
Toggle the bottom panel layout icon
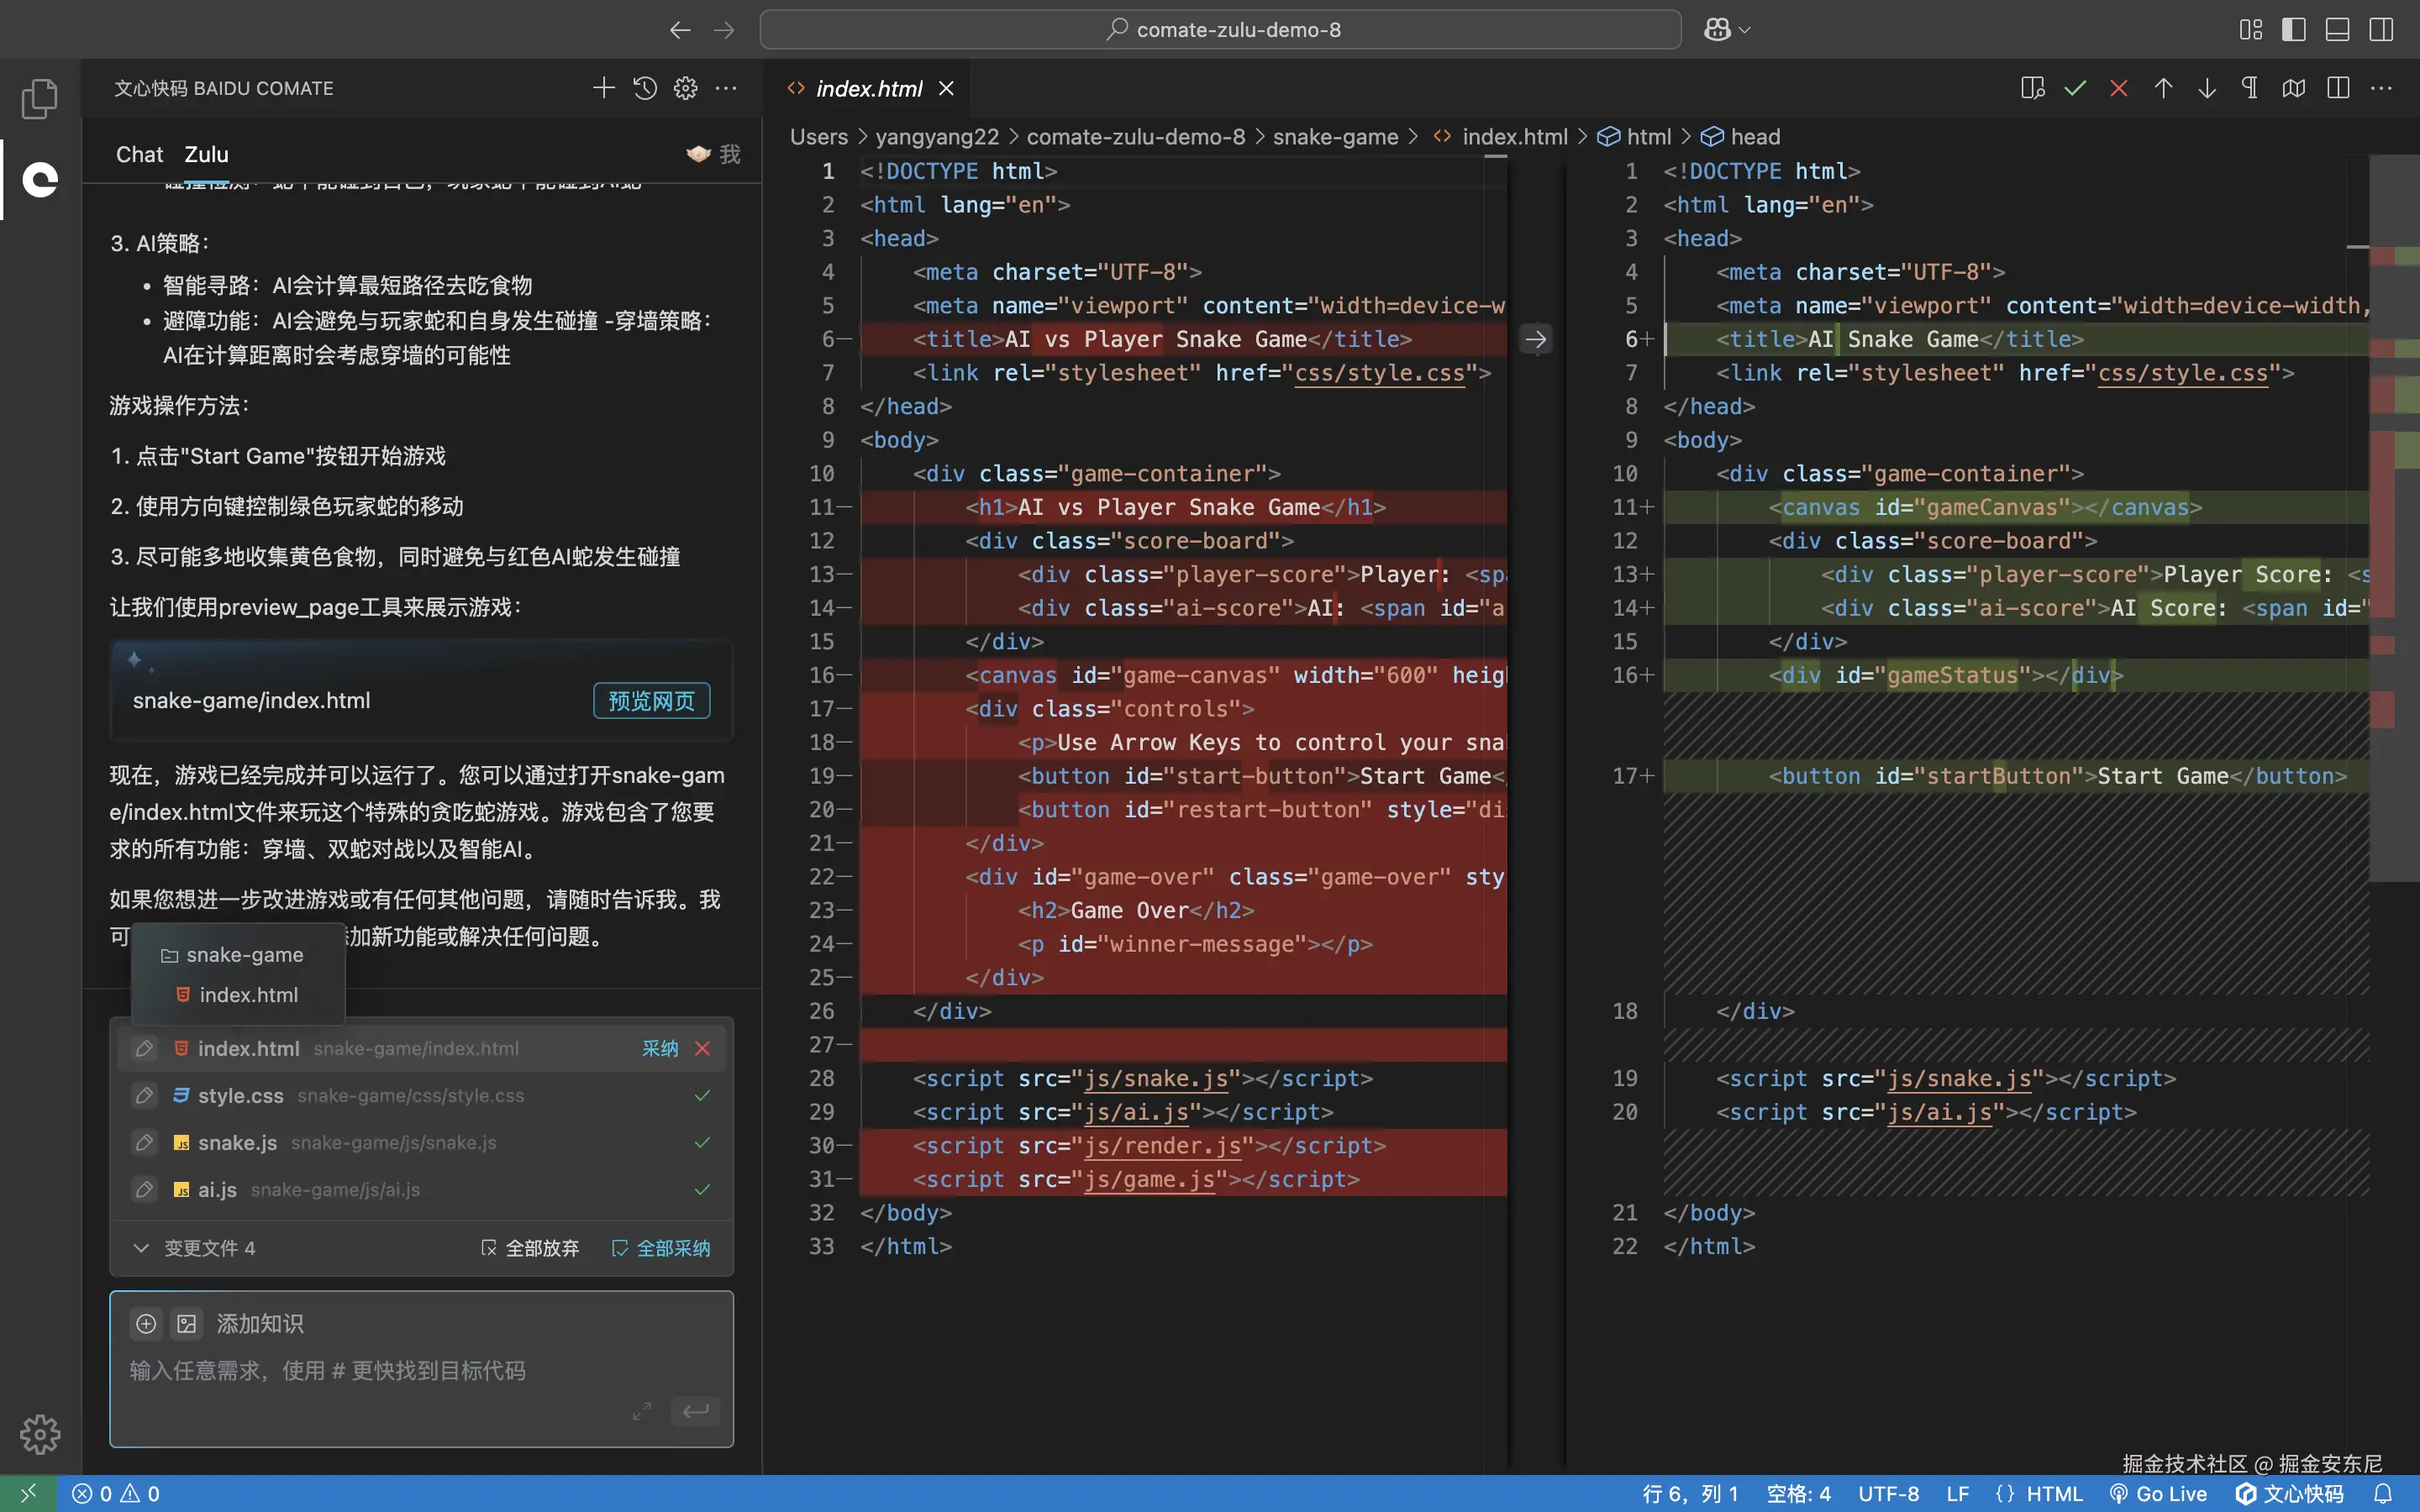click(2337, 30)
